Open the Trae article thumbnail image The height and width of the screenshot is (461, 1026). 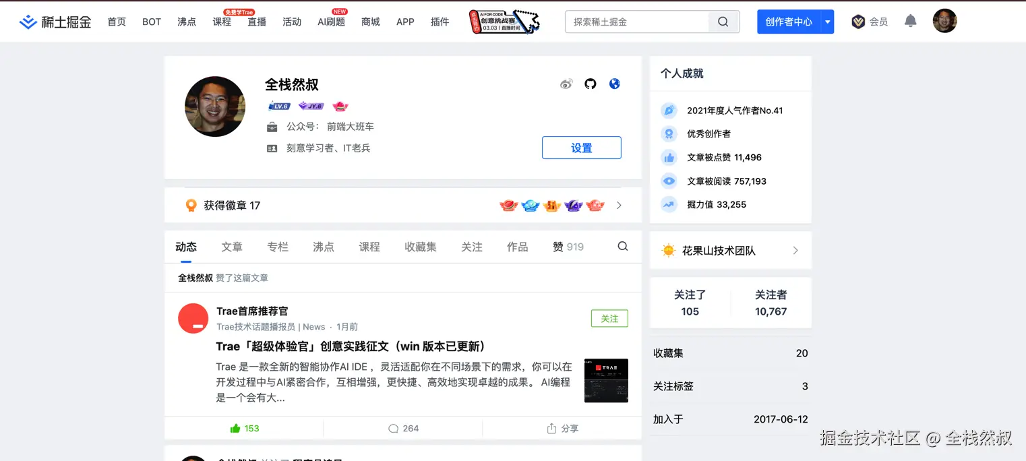click(606, 381)
